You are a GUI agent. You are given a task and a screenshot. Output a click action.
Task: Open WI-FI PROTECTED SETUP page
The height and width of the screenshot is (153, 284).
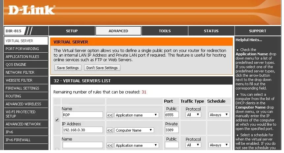26,114
